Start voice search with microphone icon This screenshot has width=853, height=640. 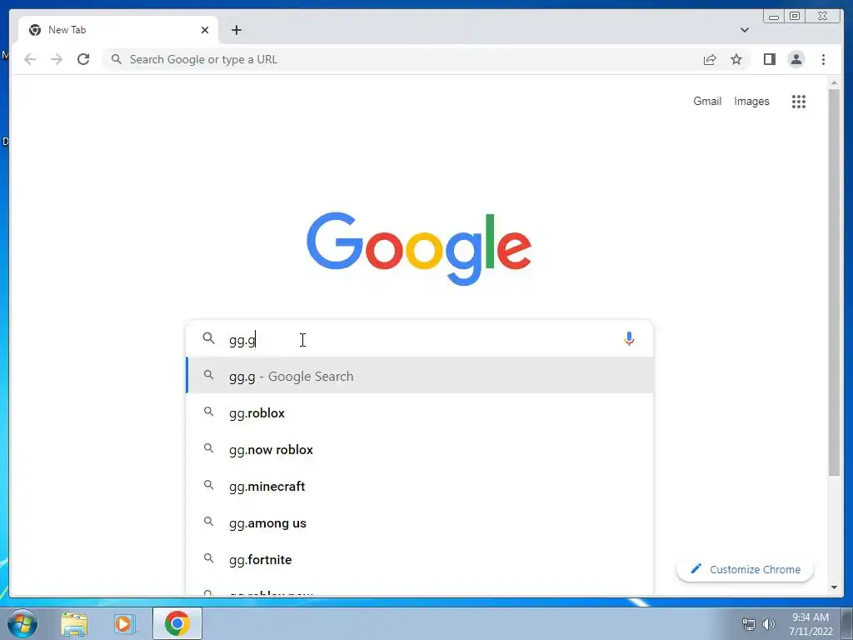629,339
